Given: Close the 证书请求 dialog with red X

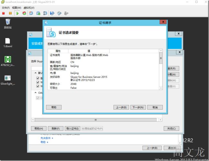Looking at the screenshot, I should (163, 22).
